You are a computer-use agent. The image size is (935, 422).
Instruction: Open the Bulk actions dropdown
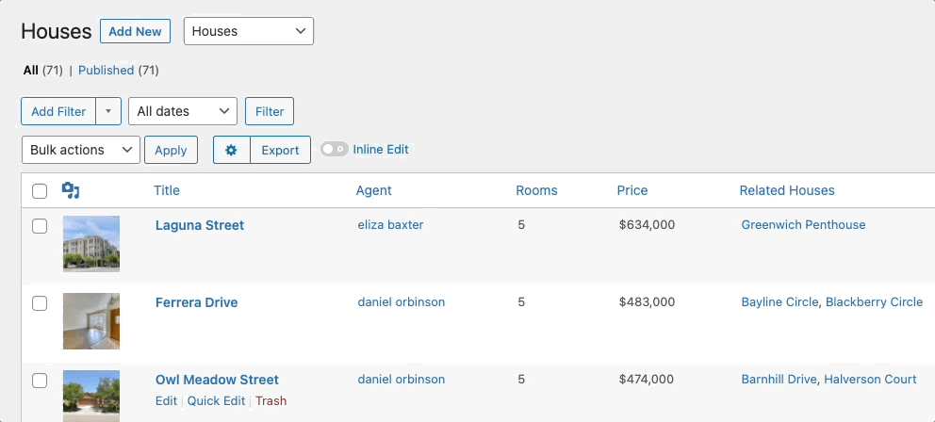[80, 150]
